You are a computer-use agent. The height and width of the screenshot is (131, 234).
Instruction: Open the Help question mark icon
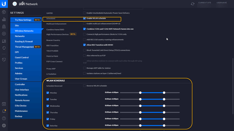pos(4,118)
